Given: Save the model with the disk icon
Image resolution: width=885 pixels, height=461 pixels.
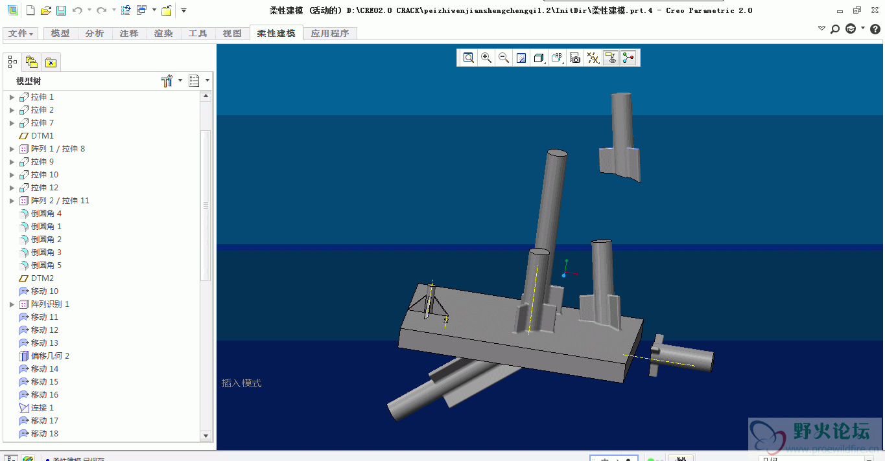Looking at the screenshot, I should point(60,10).
